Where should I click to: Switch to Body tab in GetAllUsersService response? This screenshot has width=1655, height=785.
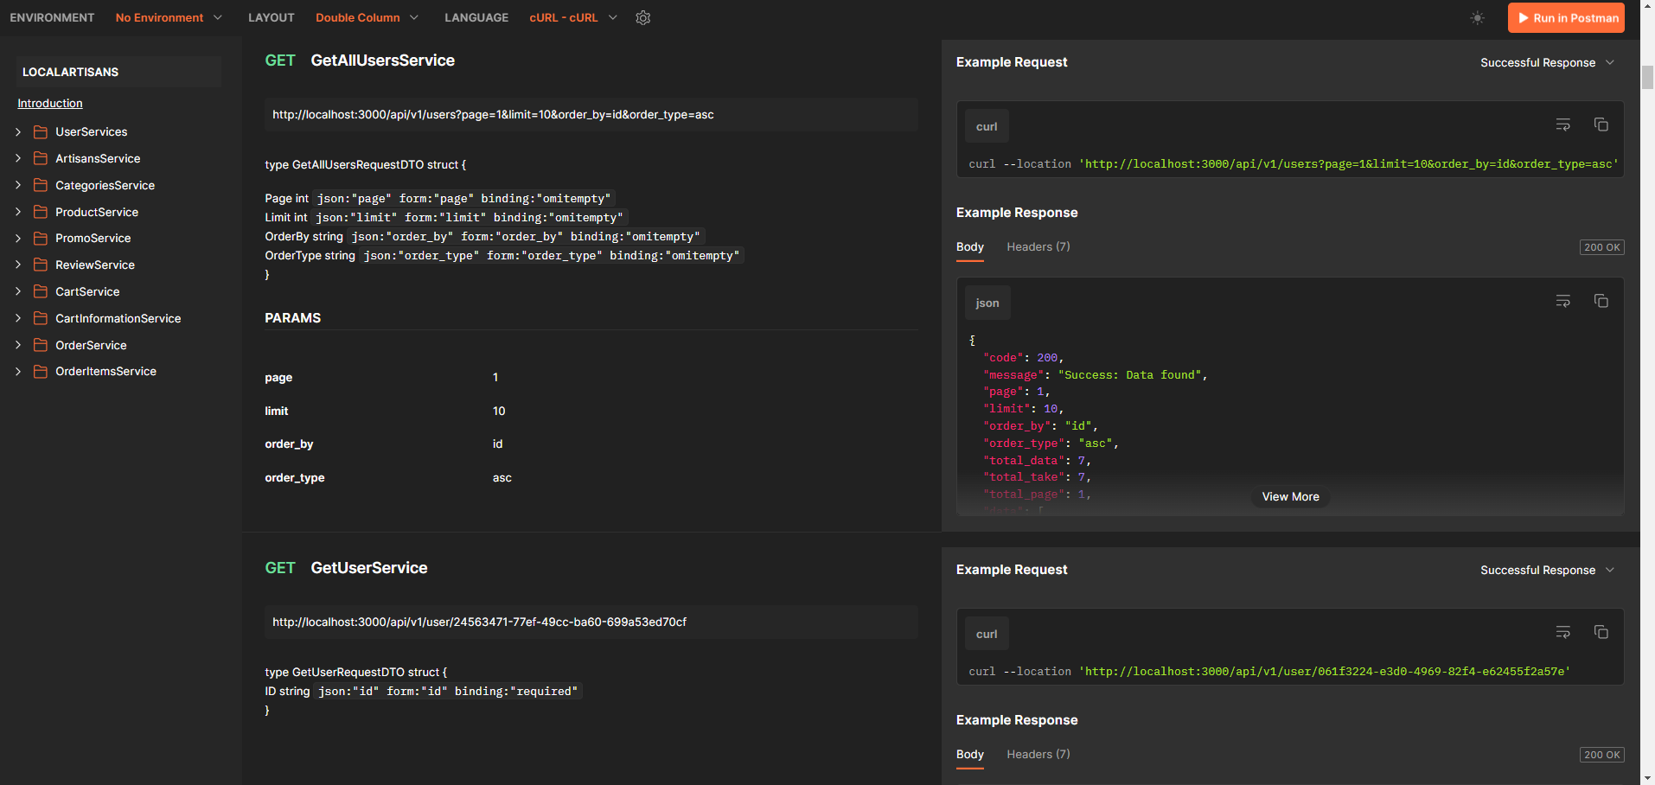(970, 247)
